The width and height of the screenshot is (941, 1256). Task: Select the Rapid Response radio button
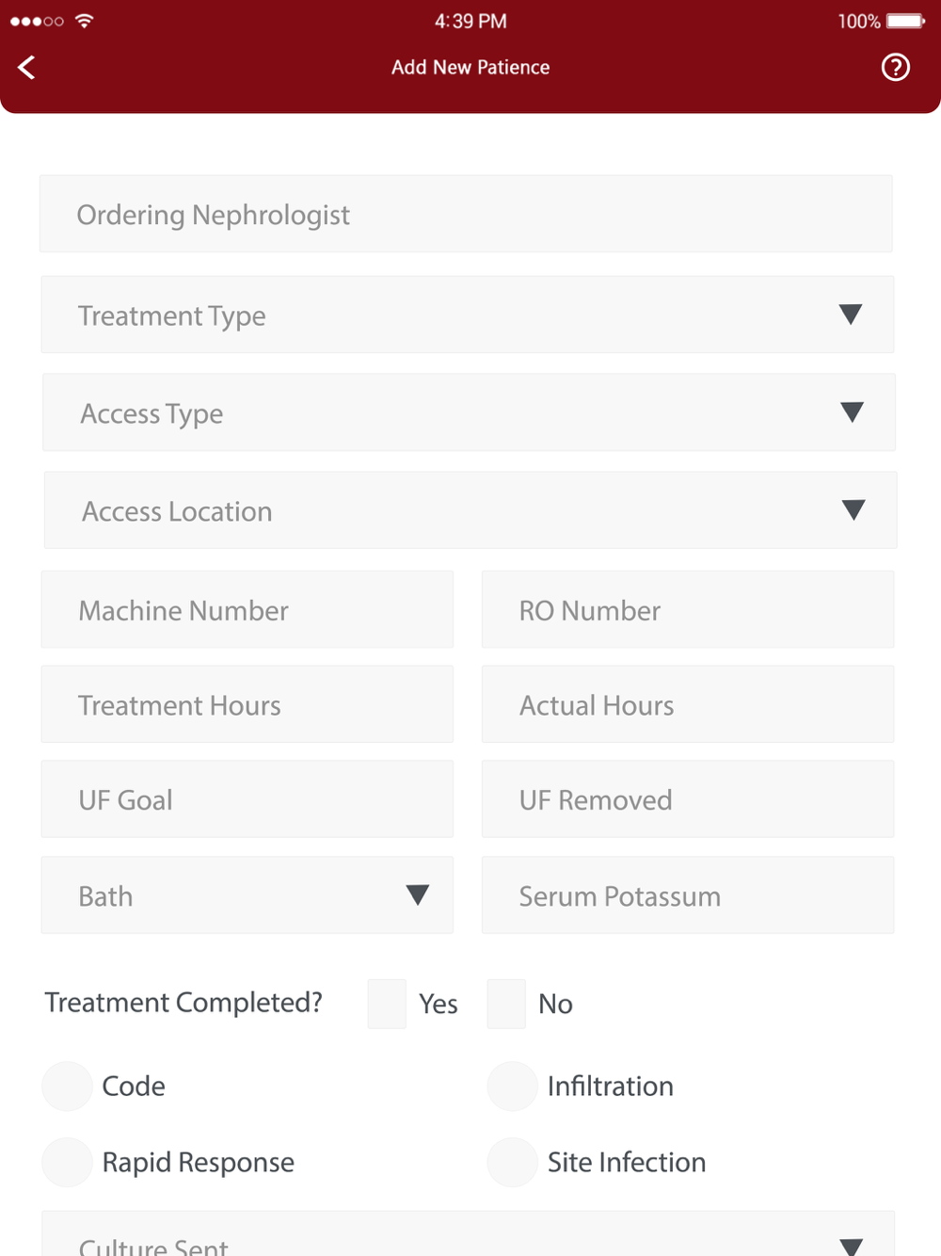pyautogui.click(x=67, y=1162)
